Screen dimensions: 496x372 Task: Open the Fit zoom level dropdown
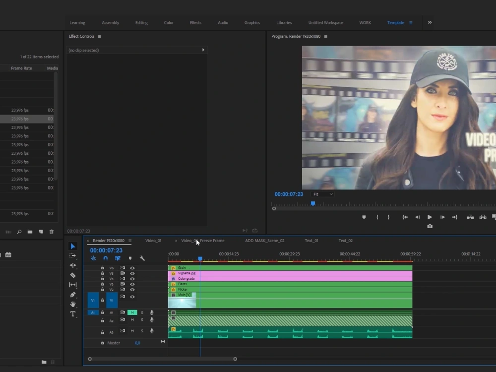(323, 194)
